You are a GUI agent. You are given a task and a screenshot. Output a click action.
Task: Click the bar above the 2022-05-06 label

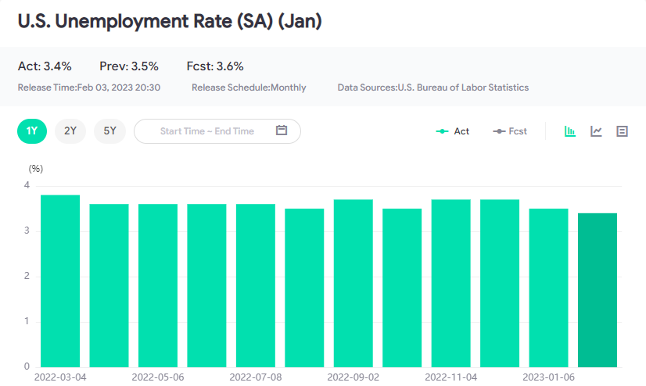pos(158,286)
